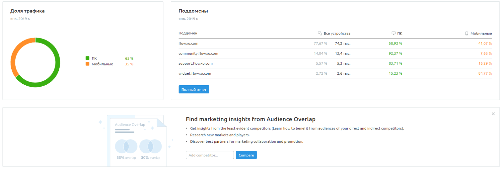Click the orange Мобильные legend swatch
Screen dimensions: 502x169
(x=88, y=64)
